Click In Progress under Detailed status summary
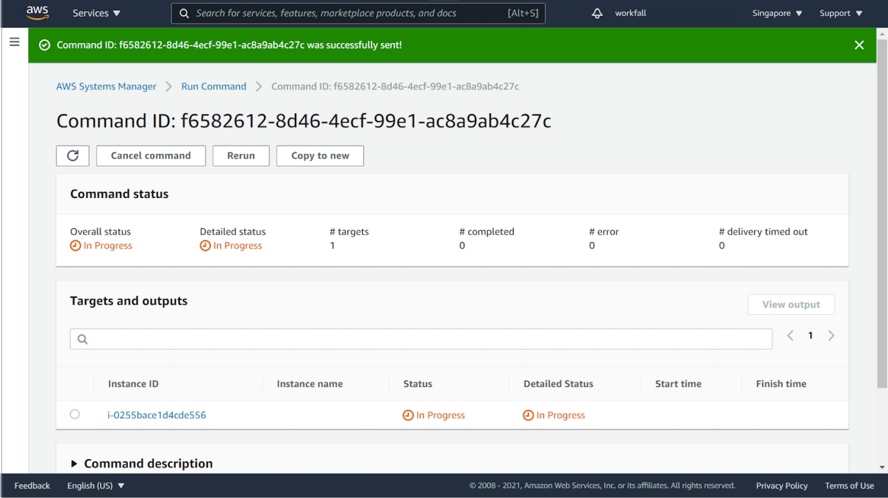888x498 pixels. pyautogui.click(x=231, y=246)
